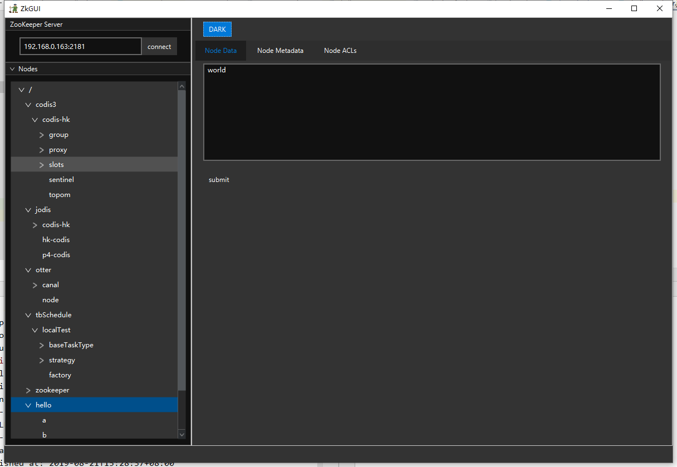The height and width of the screenshot is (467, 677).
Task: Select the topom tree node
Action: [x=60, y=195]
